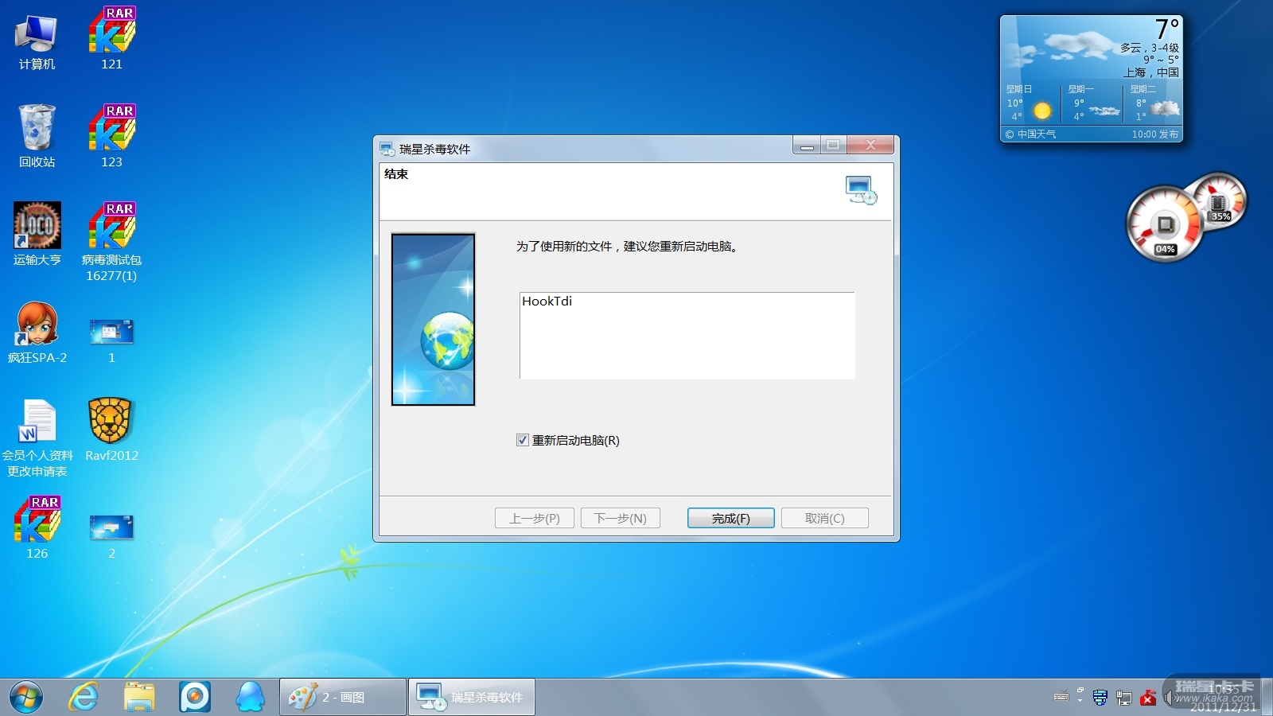Viewport: 1273px width, 716px height.
Task: Click the 7° current temperature in weather gadget
Action: (1167, 29)
